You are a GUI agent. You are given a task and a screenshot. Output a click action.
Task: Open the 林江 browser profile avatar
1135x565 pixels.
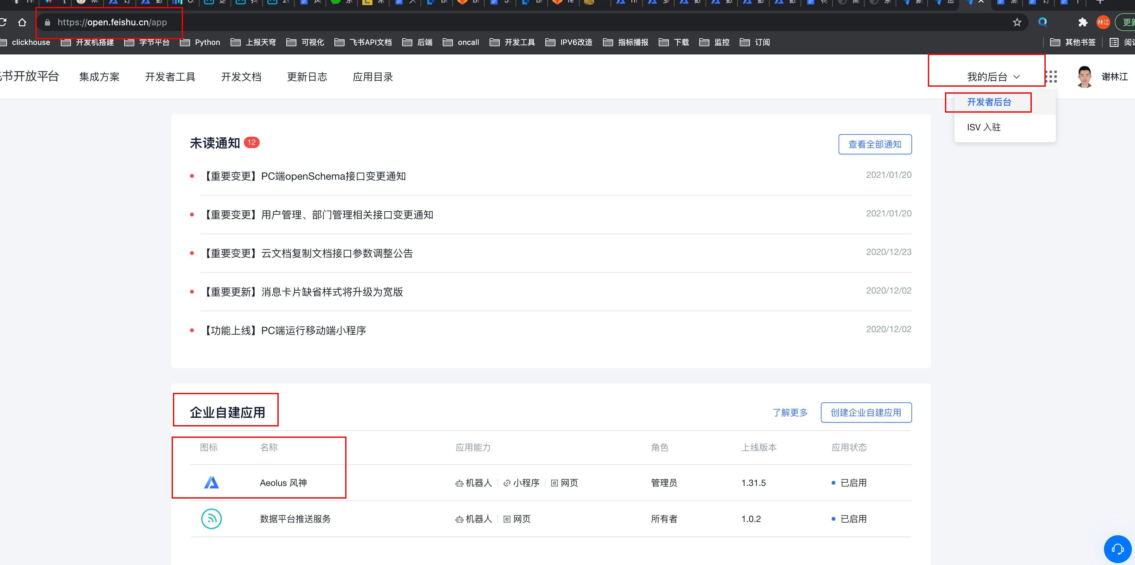(1103, 22)
